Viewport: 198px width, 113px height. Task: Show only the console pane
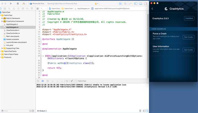point(147,111)
